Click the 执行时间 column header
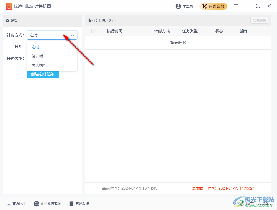277x210 pixels. (x=115, y=31)
